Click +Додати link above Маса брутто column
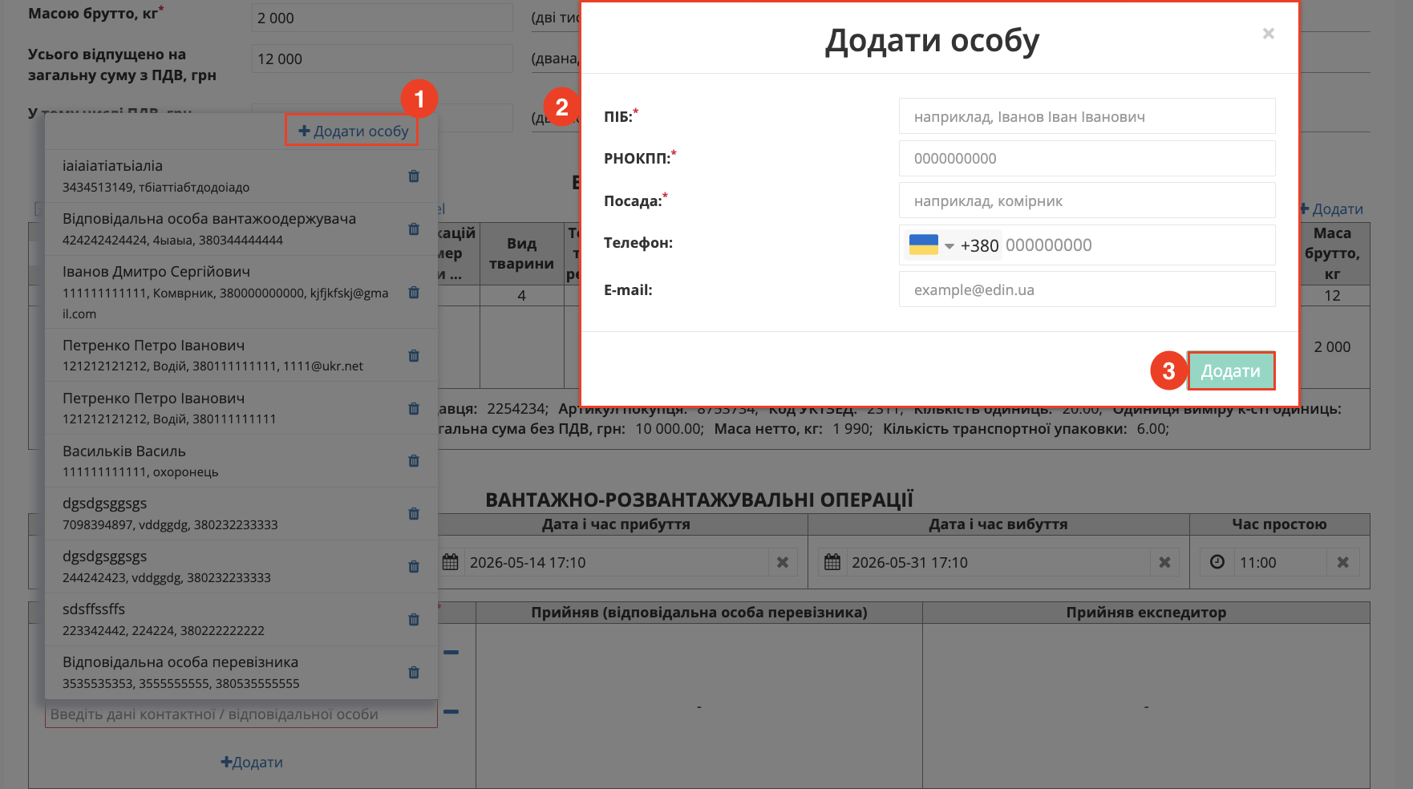 1331,208
